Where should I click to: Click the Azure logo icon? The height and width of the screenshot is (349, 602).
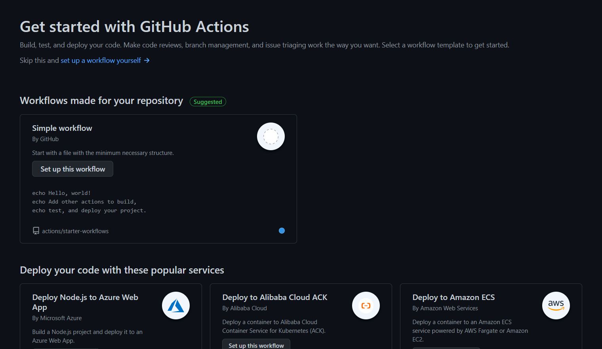176,306
